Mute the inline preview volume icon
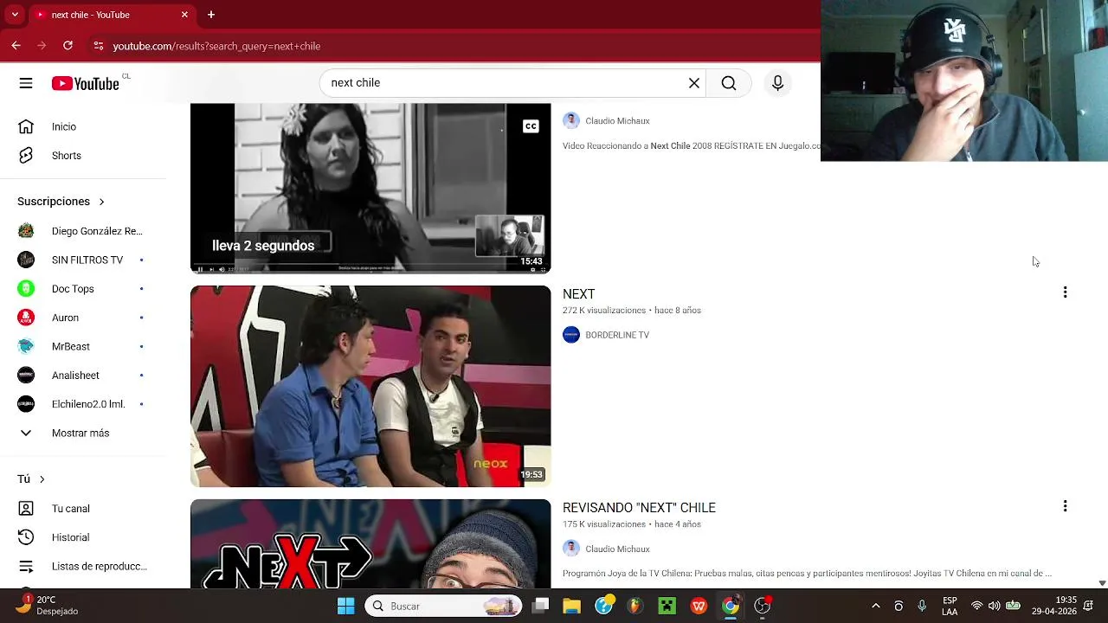 222,269
